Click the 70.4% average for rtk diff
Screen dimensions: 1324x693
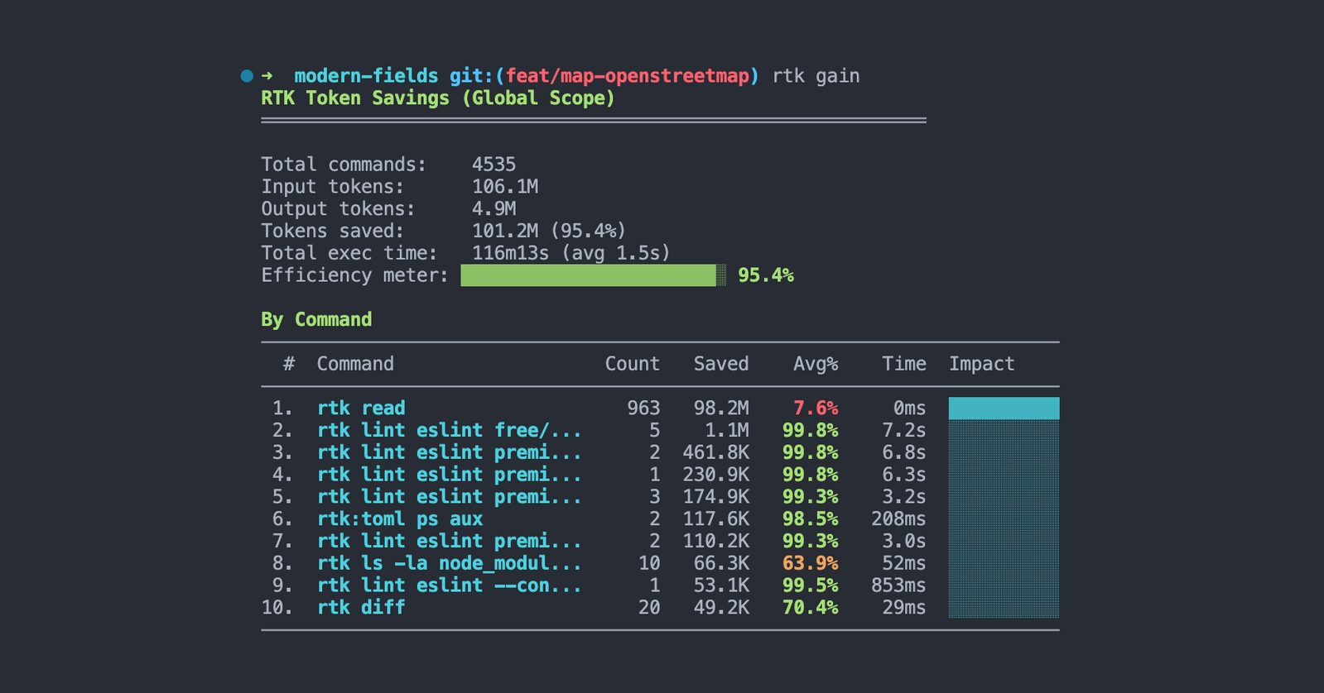pos(810,608)
